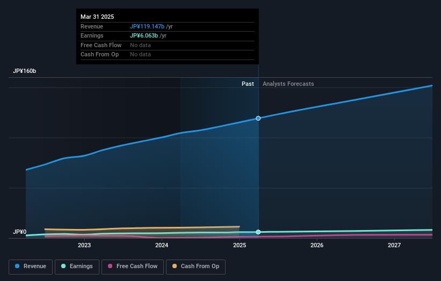Click the JP¥160b y-axis label
Screen dimensions: 441x281
(25, 71)
